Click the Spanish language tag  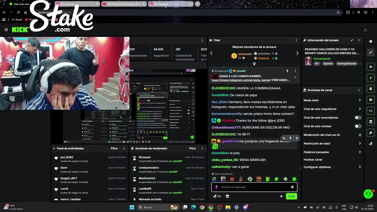pyautogui.click(x=328, y=64)
